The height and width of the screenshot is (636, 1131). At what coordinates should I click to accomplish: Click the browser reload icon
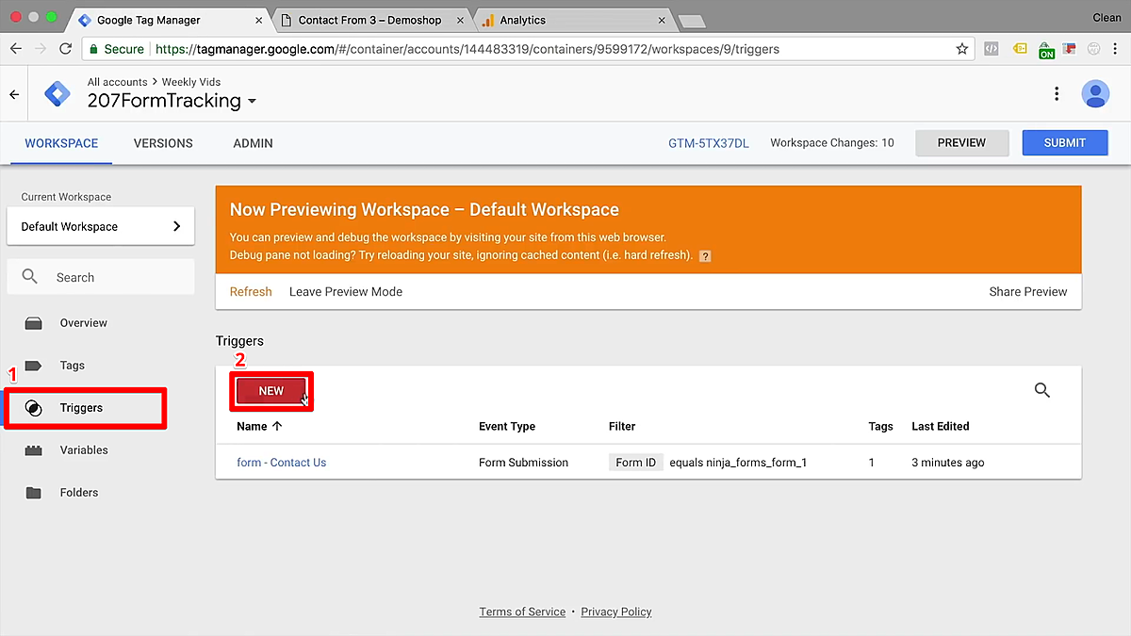tap(65, 49)
